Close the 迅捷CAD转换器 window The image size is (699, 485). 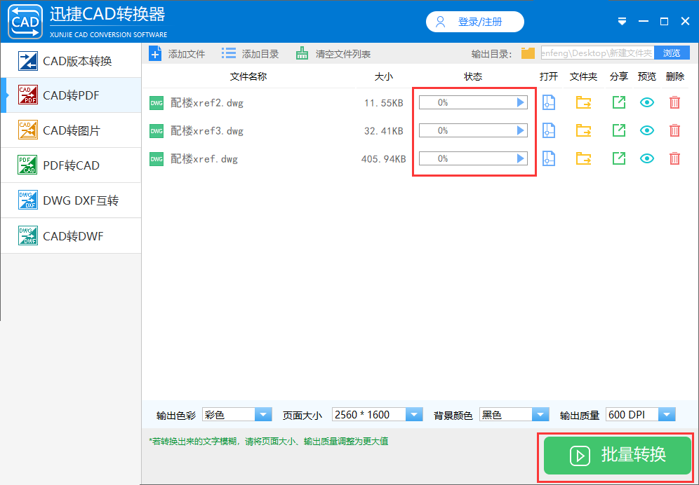tap(685, 22)
